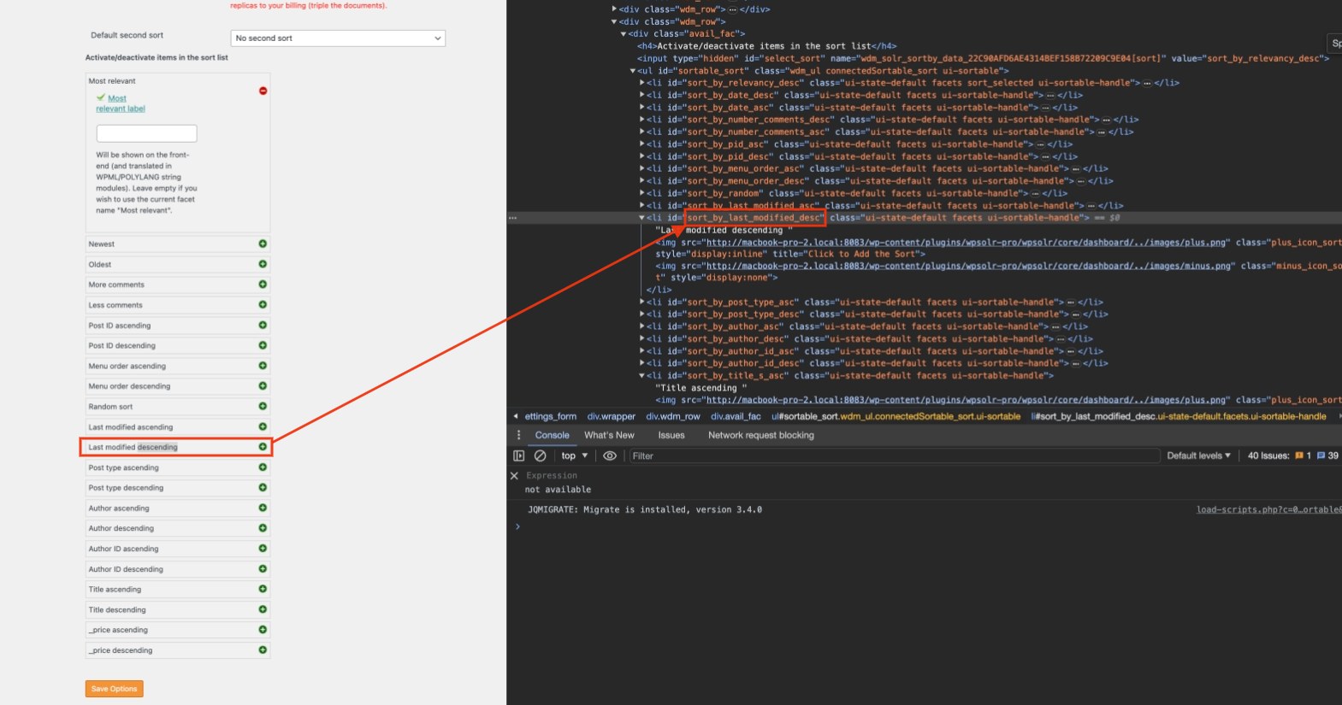1342x705 pixels.
Task: Open Default second sort dropdown
Action: pyautogui.click(x=338, y=38)
